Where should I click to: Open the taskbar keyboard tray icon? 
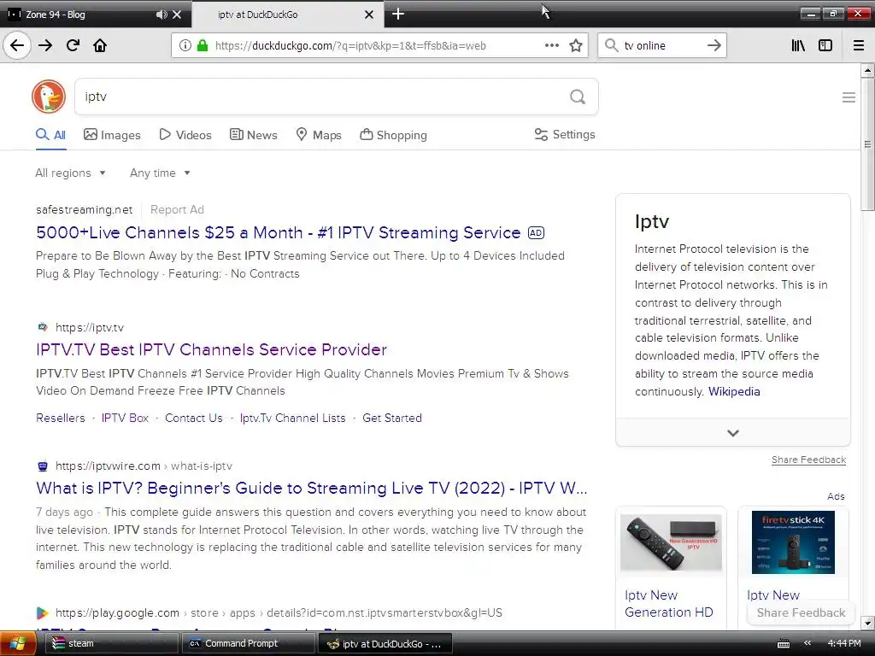click(x=784, y=644)
